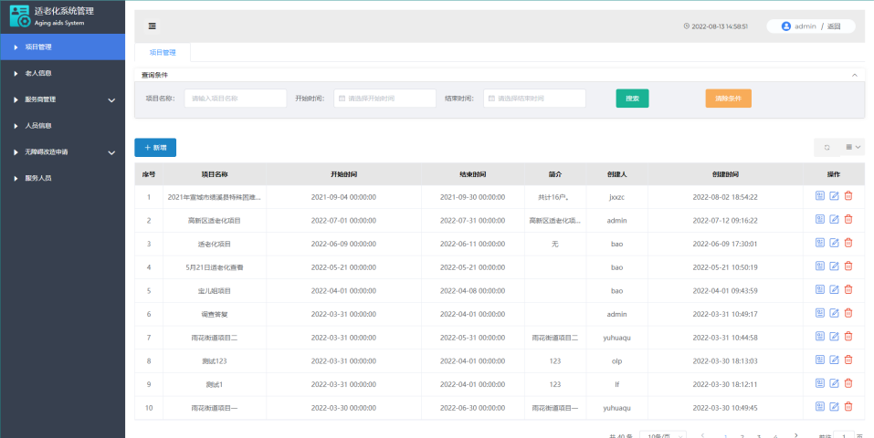Collapse the 查询条件 search panel

[854, 75]
